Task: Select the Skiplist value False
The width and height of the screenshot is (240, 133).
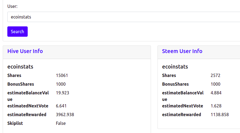Action: click(x=61, y=123)
